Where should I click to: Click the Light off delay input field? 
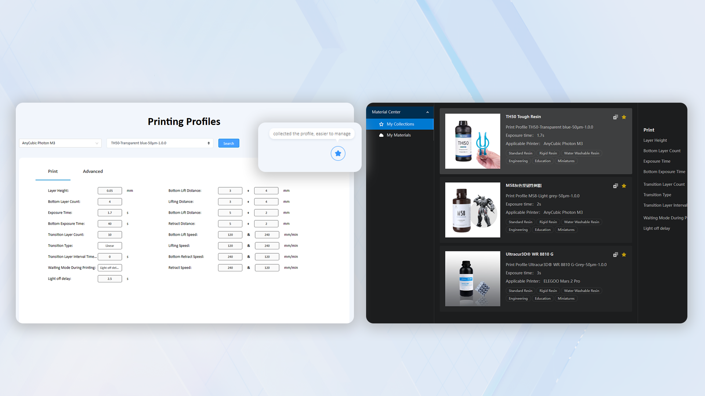tap(110, 279)
